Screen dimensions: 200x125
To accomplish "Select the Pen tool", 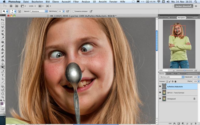I will click(3, 71).
